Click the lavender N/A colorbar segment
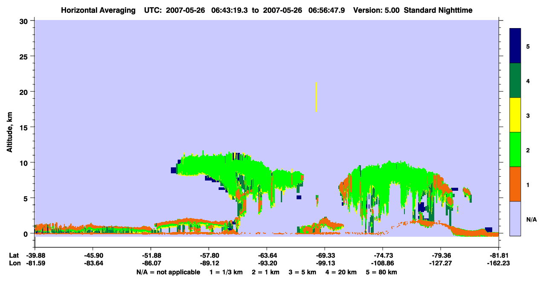The image size is (554, 284). (515, 218)
